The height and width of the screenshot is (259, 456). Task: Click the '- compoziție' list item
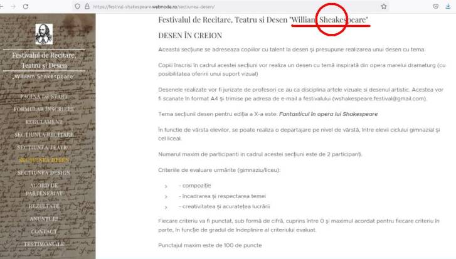[195, 186]
